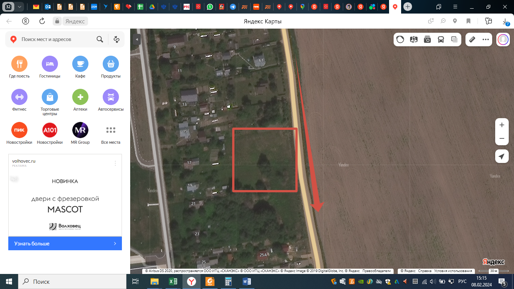Screen dimensions: 514x289
Task: Choose the Автосервисы category
Action: tap(111, 100)
